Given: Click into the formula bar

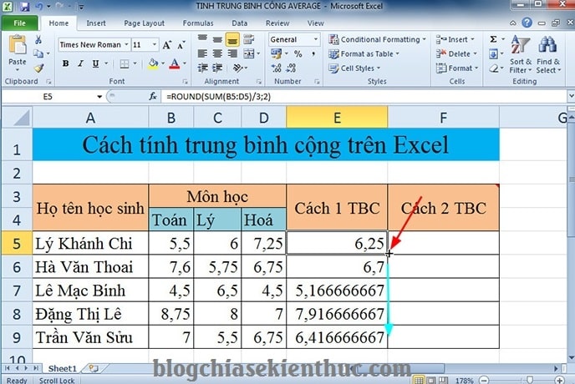Looking at the screenshot, I should (x=363, y=97).
